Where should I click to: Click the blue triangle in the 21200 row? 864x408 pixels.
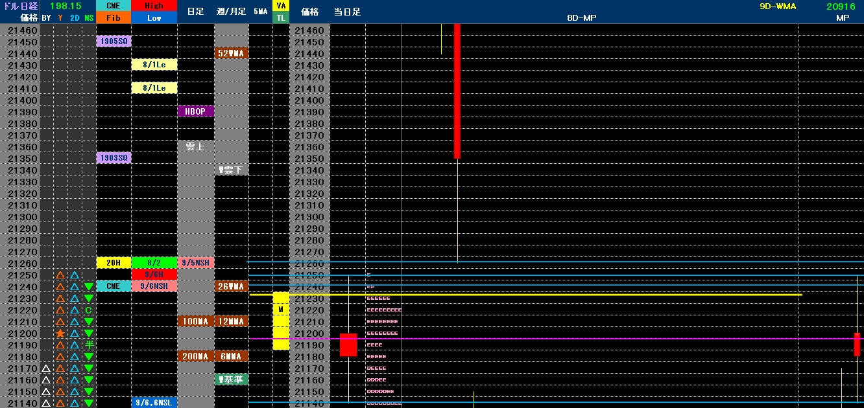(x=75, y=334)
